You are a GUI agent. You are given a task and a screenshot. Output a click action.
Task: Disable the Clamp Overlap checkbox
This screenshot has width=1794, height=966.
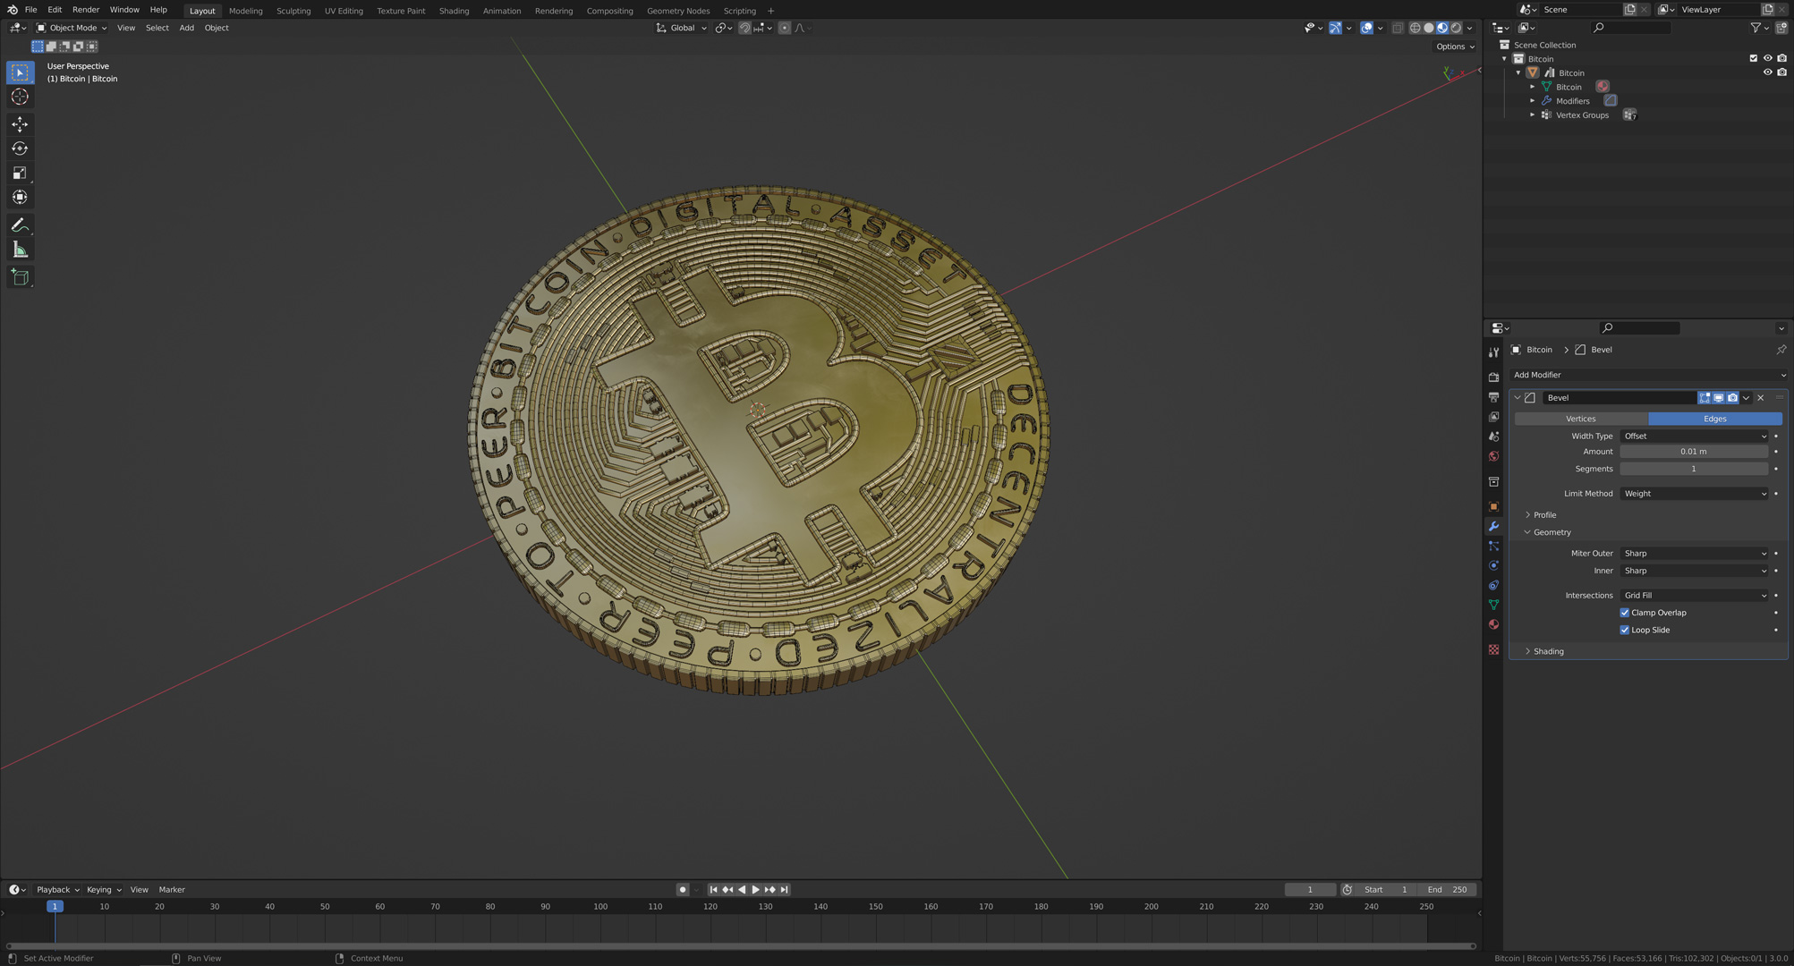coord(1624,613)
